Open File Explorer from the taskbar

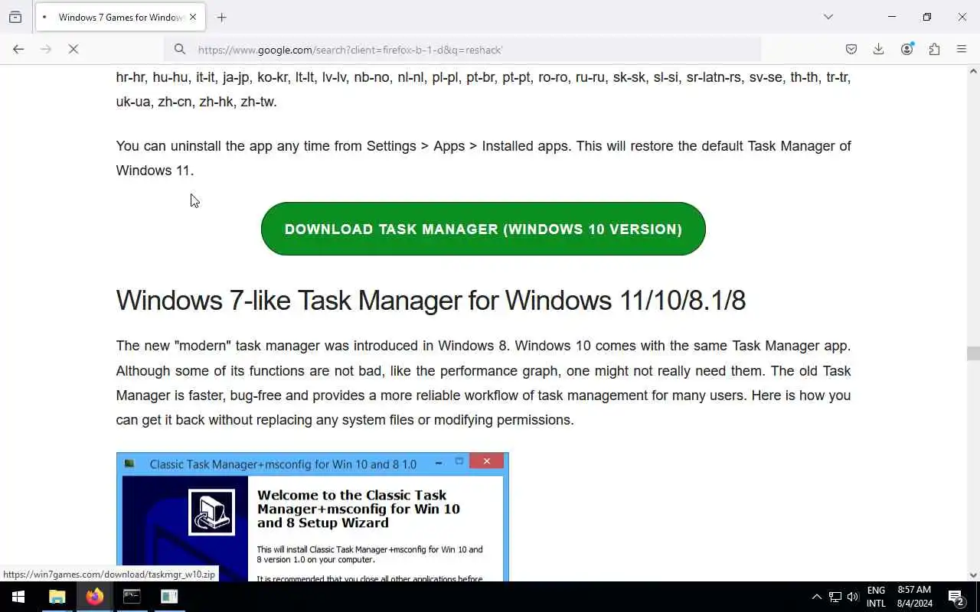point(57,597)
